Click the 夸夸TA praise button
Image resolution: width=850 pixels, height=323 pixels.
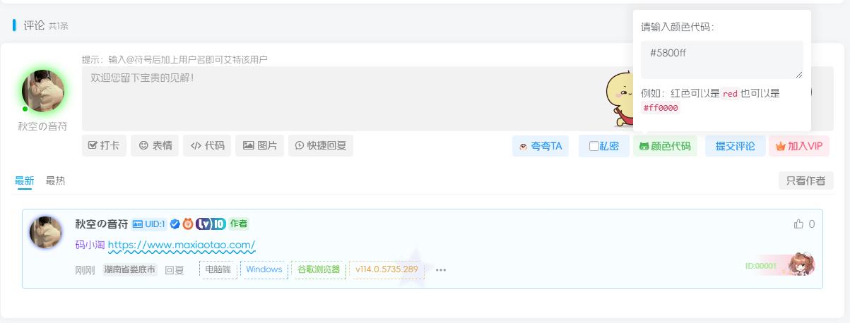[540, 147]
